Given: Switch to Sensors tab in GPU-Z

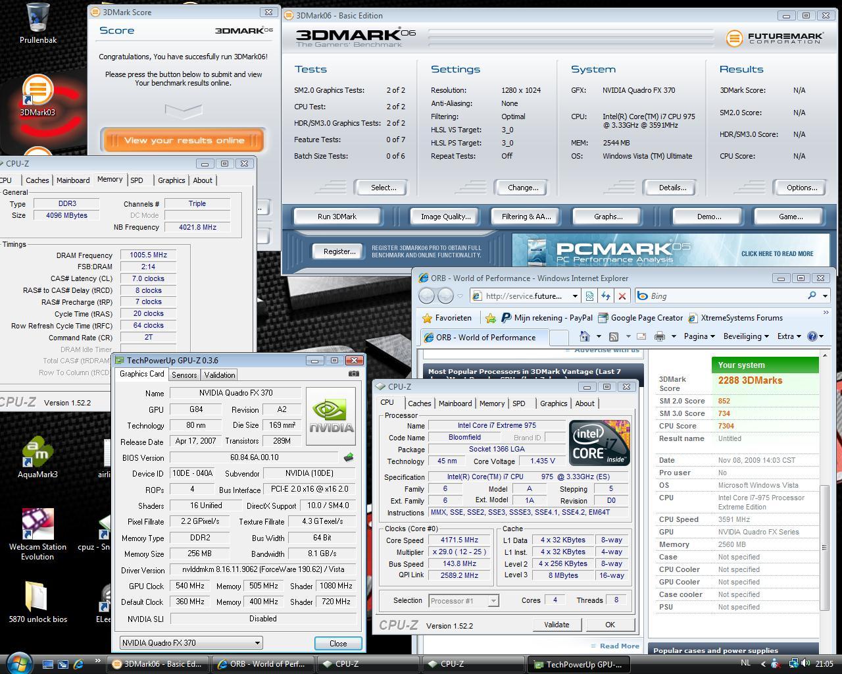Looking at the screenshot, I should click(x=184, y=375).
